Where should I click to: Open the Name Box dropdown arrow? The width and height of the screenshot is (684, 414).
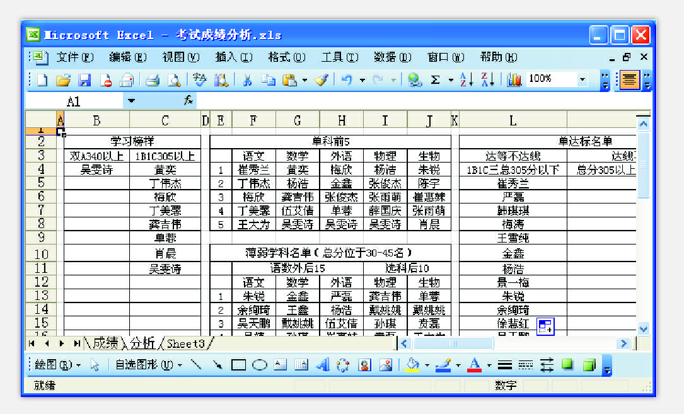click(131, 101)
